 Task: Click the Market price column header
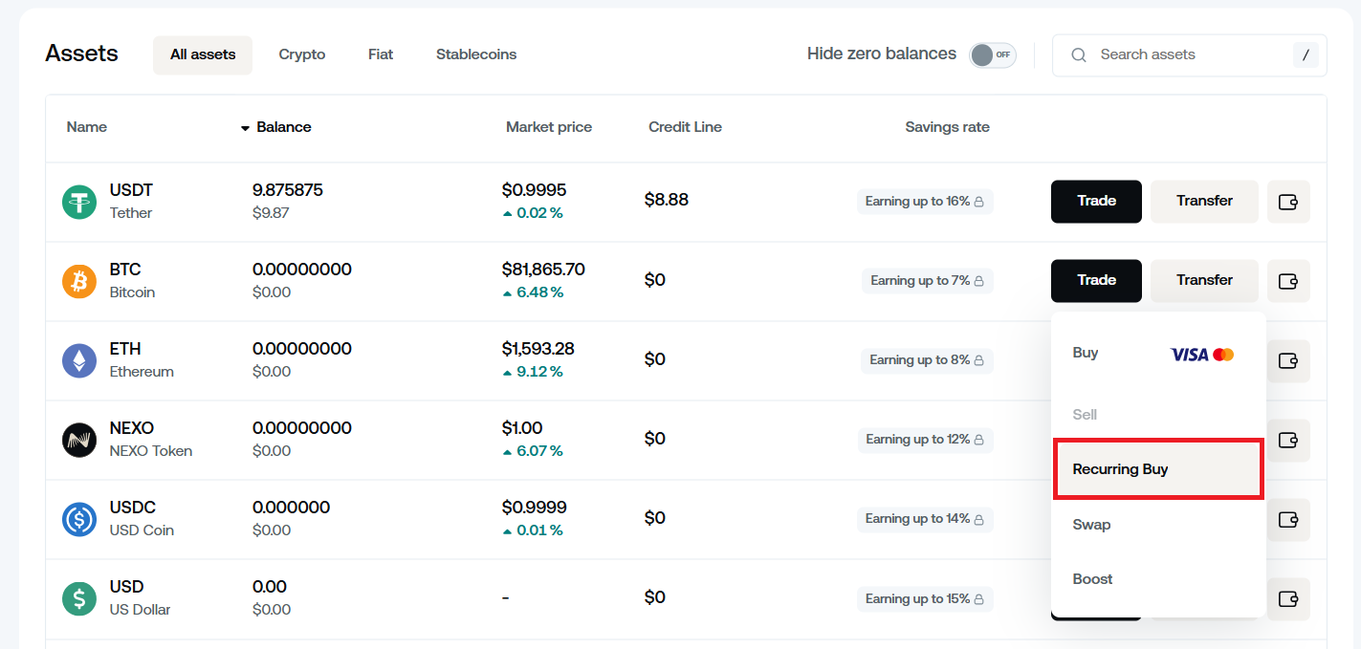tap(549, 127)
